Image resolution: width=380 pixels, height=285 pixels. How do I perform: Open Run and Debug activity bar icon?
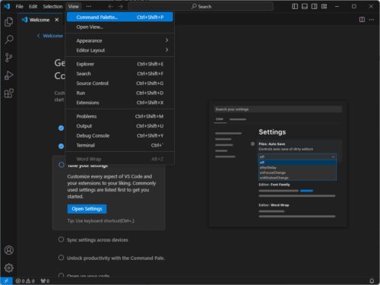coord(9,75)
